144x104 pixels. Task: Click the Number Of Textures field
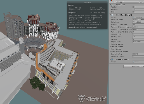click(138, 24)
